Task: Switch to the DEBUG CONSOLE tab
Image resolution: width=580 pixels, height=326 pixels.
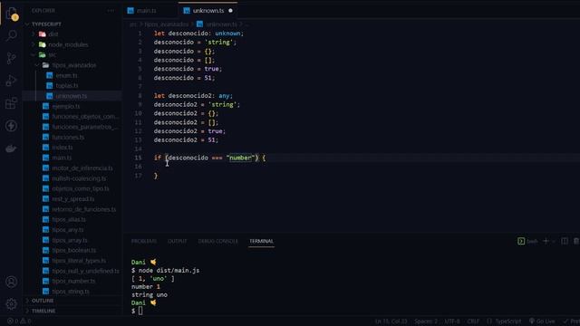Action: 217,242
